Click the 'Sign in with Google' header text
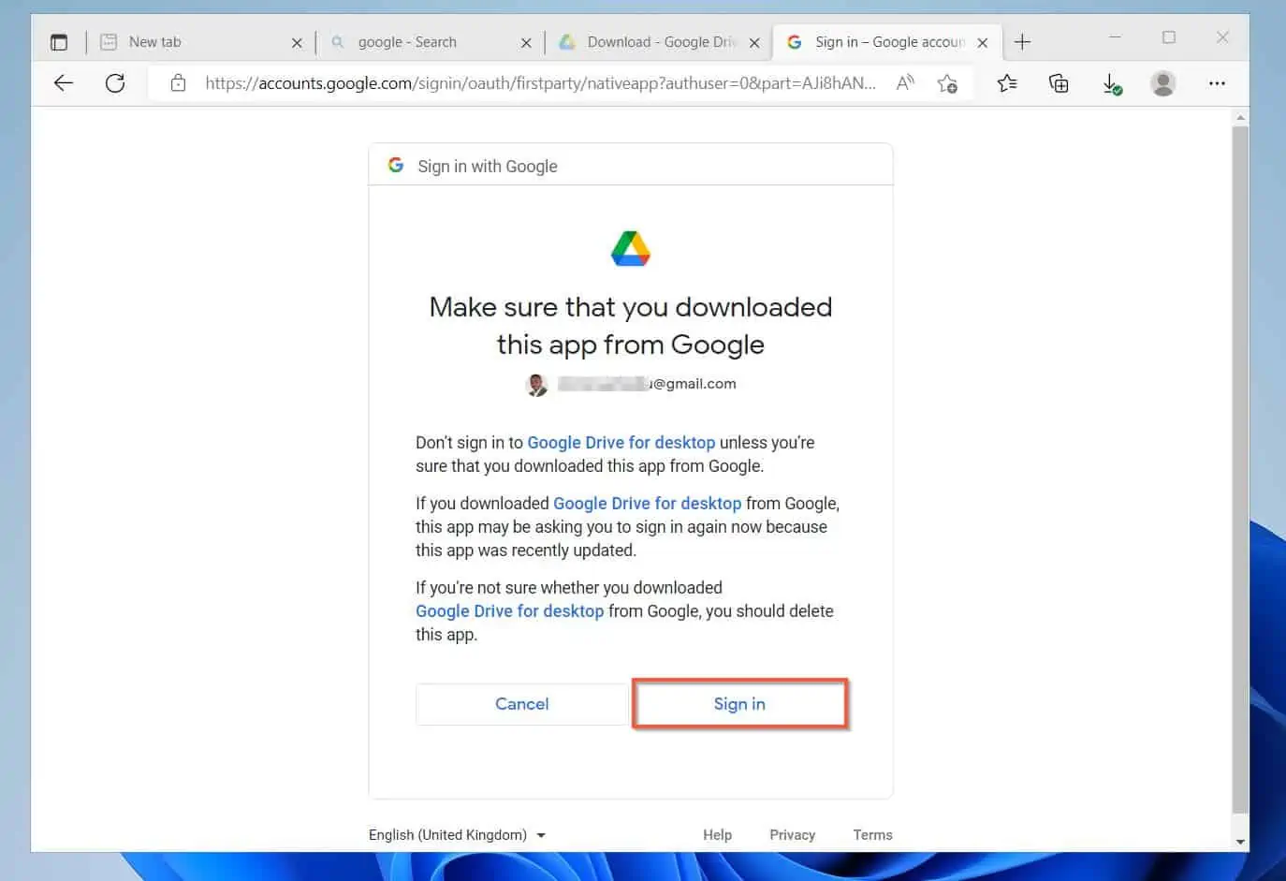This screenshot has width=1286, height=881. point(487,167)
